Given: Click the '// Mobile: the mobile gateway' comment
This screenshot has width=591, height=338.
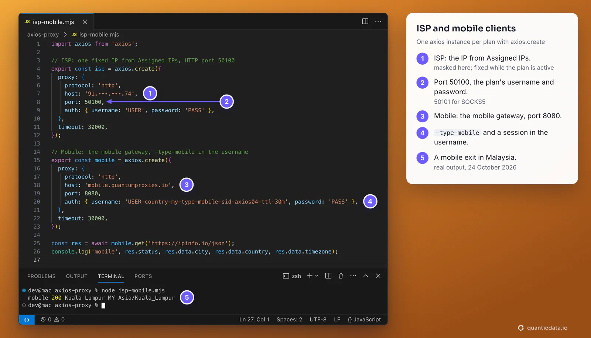Looking at the screenshot, I should [x=150, y=152].
